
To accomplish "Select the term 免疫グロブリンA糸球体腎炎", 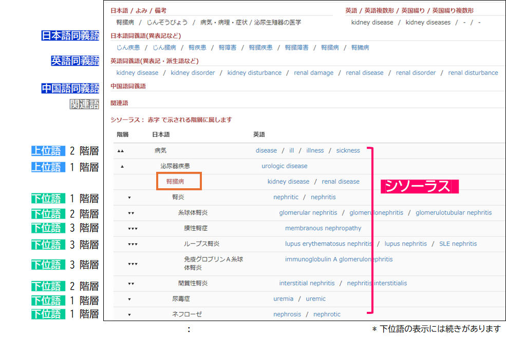I will click(x=214, y=263).
